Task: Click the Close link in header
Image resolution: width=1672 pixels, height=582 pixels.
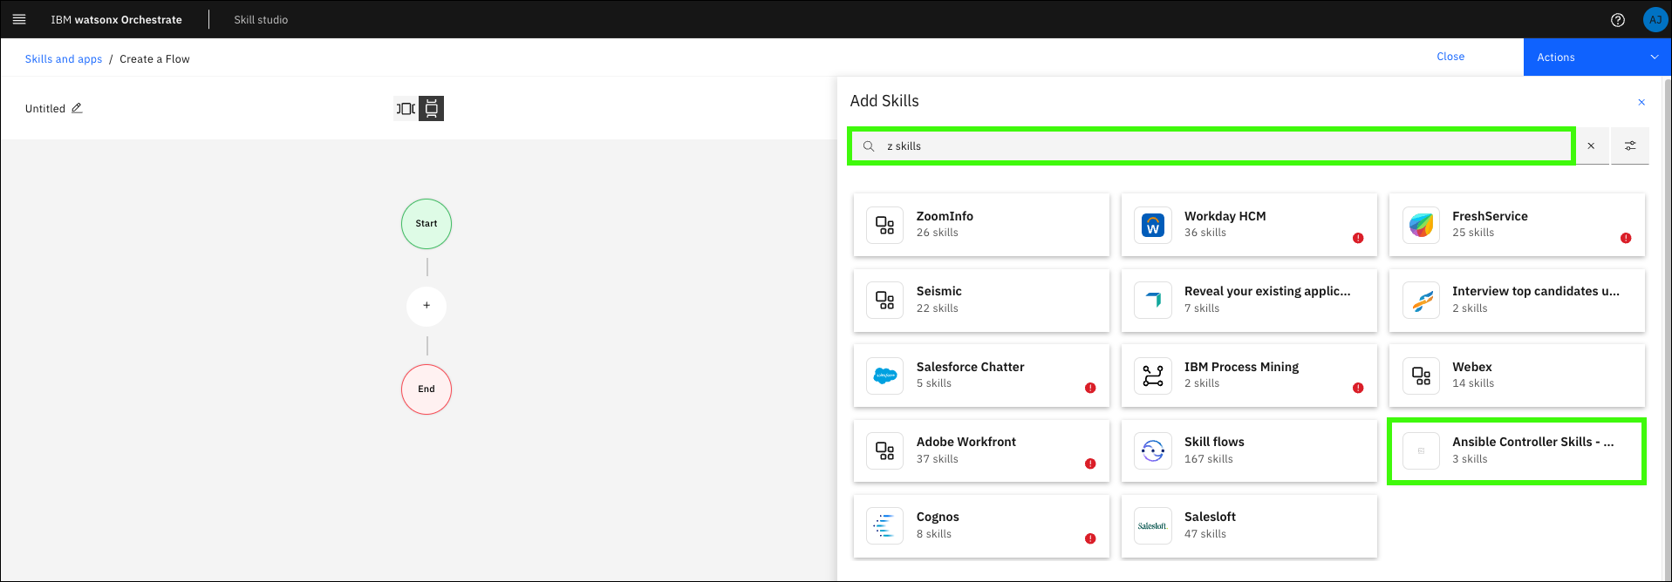Action: [1450, 57]
